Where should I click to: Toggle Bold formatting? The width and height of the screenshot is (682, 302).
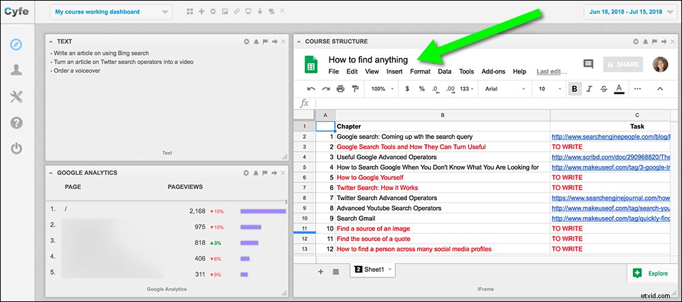pos(574,88)
